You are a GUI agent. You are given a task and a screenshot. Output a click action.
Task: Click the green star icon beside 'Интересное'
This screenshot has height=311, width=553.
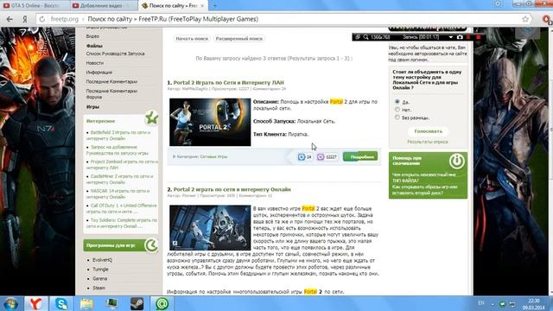pos(151,118)
